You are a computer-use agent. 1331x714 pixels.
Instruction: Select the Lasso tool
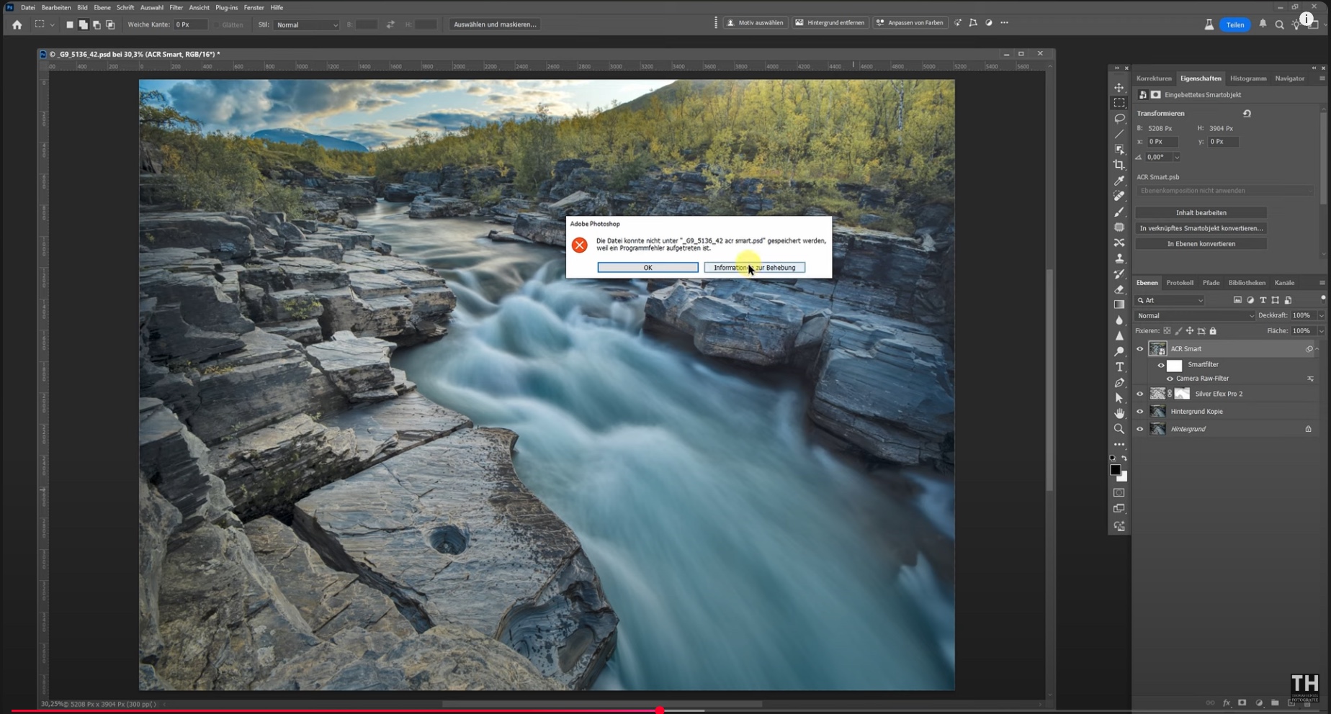(1119, 119)
